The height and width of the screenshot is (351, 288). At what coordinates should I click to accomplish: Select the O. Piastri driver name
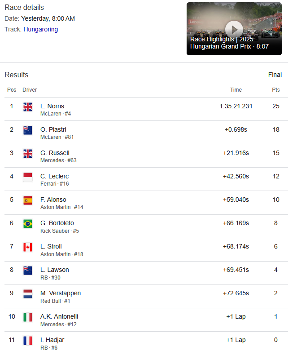pos(53,129)
